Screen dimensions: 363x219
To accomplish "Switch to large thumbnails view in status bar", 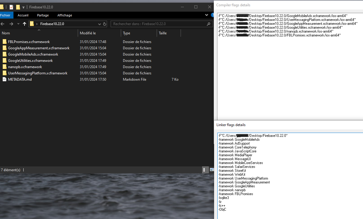I will 212,170.
